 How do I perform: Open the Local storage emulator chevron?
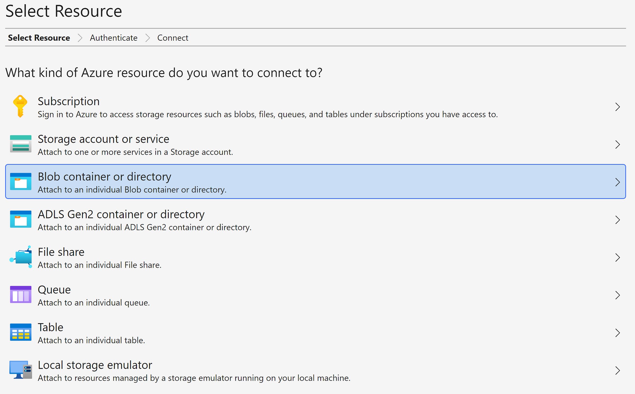coord(618,370)
